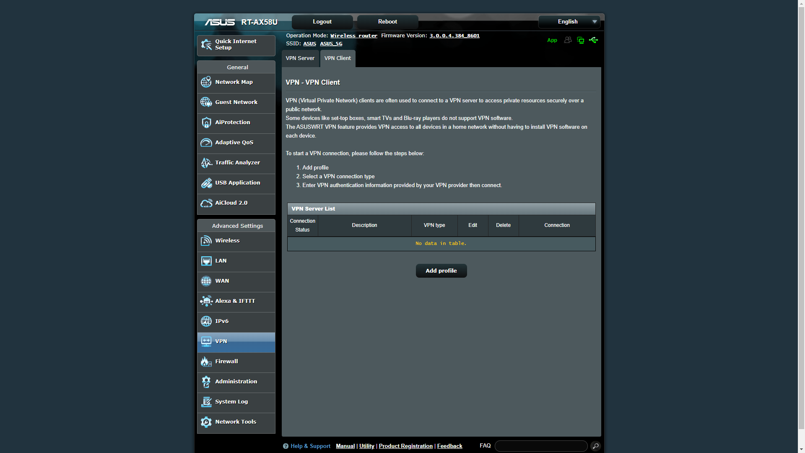
Task: Click the USB Application icon
Action: click(206, 183)
